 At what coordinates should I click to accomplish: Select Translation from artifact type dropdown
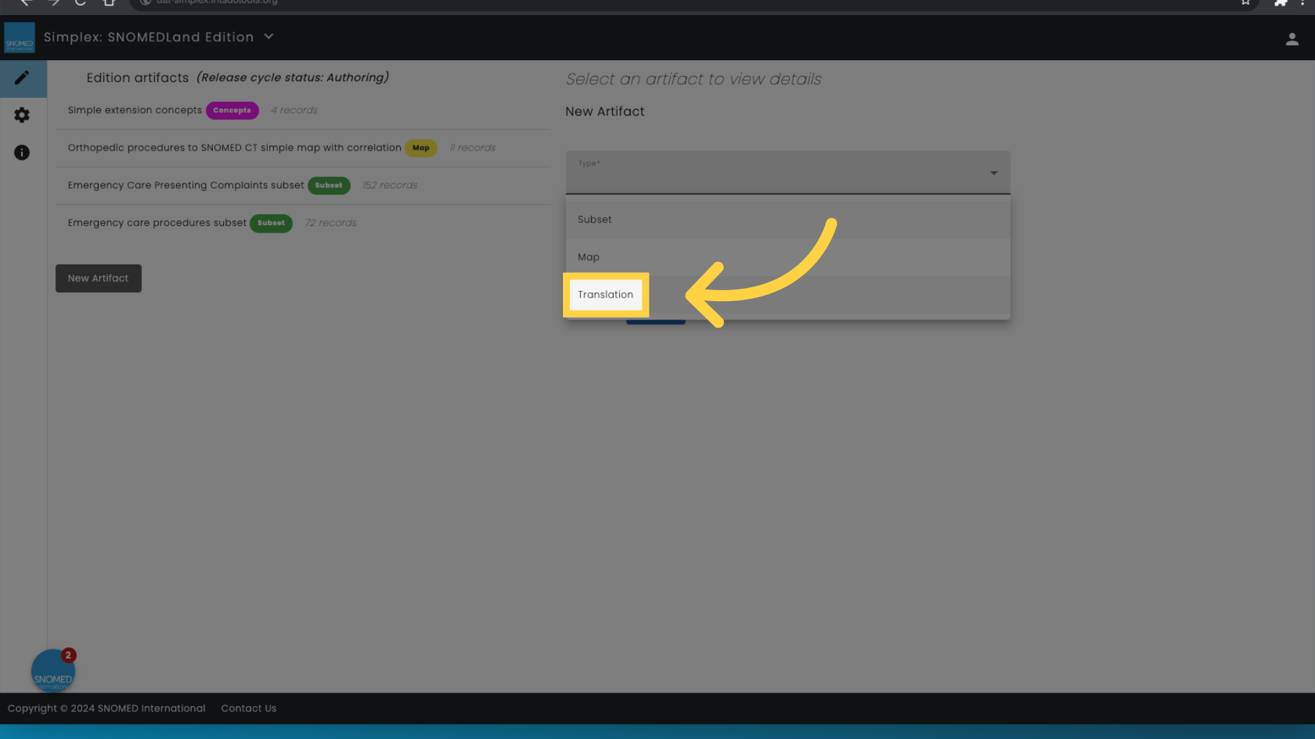(605, 294)
